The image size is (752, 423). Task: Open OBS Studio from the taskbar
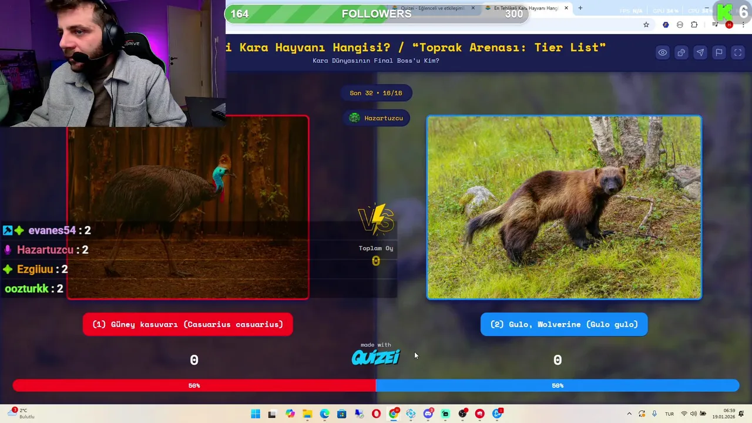[463, 414]
